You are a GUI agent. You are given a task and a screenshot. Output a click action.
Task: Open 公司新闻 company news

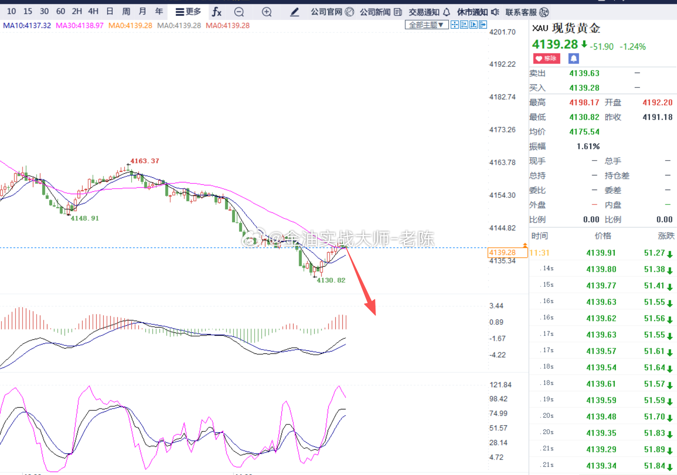click(381, 12)
